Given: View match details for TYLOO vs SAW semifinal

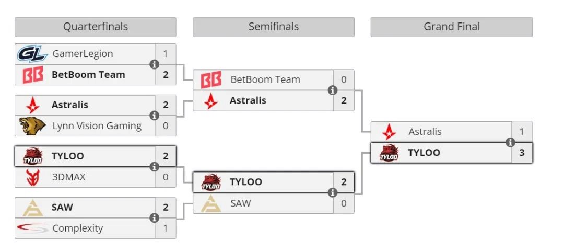Looking at the screenshot, I should pyautogui.click(x=332, y=193).
